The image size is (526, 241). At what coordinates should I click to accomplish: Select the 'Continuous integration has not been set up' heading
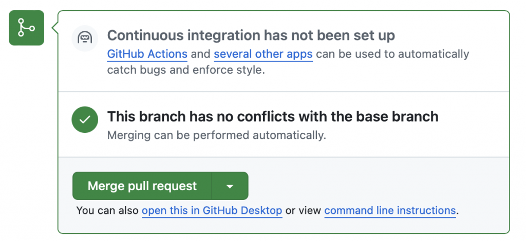[x=251, y=35]
